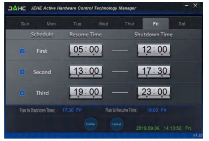Click the Third resume time field 19:00

click(86, 93)
